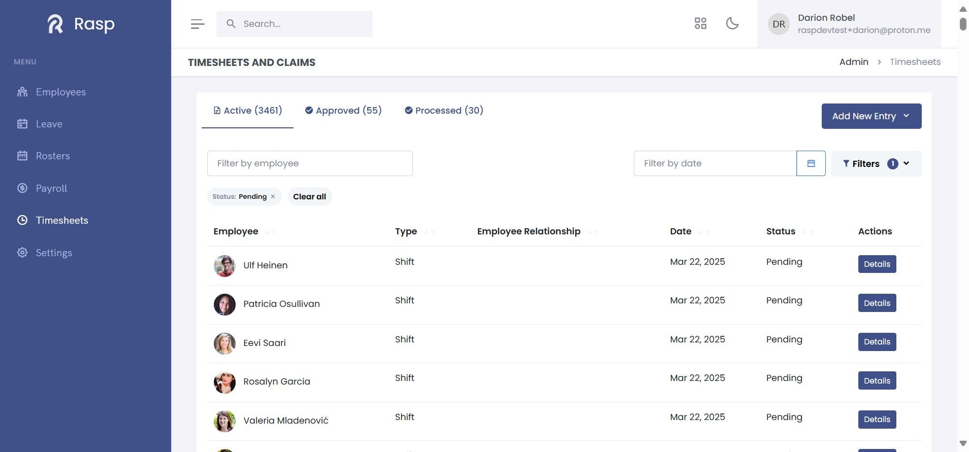Open Employees from the sidebar
This screenshot has width=969, height=452.
tap(60, 92)
